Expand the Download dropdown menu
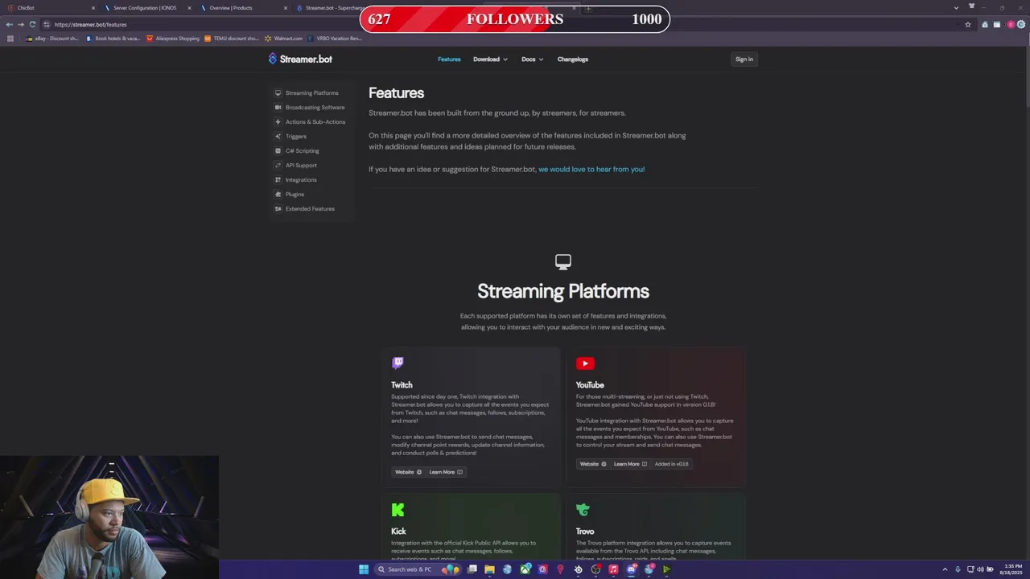This screenshot has height=579, width=1030. (x=490, y=59)
